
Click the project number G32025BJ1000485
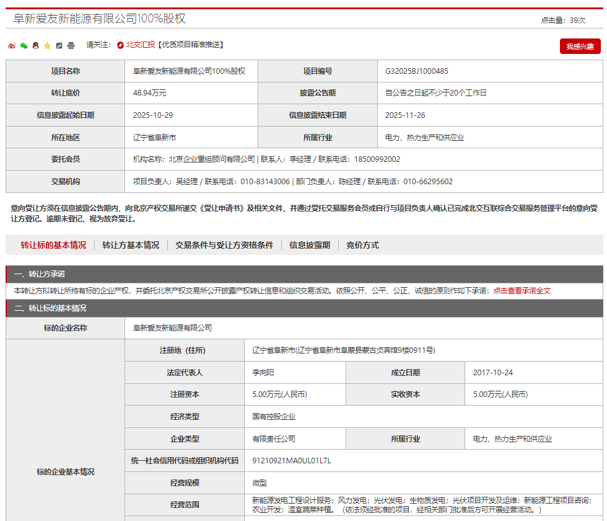[x=416, y=71]
